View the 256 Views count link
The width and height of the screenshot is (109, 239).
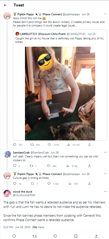38,227
